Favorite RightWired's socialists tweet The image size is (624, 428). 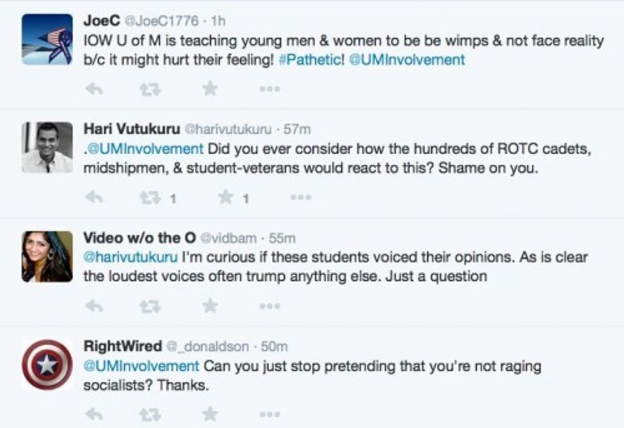(x=209, y=415)
